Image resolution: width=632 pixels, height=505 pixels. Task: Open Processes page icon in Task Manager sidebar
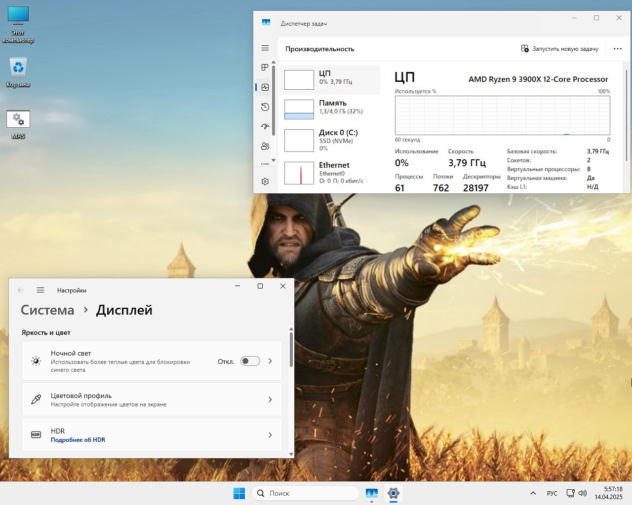click(265, 67)
